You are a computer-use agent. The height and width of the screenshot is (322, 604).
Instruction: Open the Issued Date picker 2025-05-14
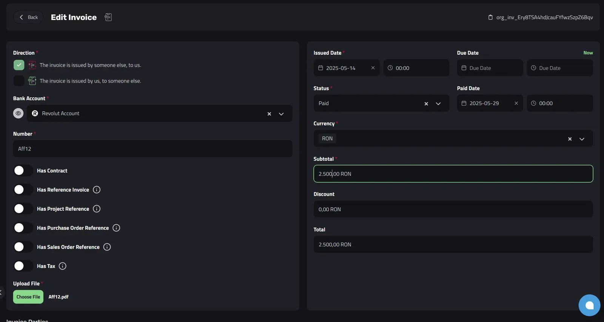click(x=347, y=68)
